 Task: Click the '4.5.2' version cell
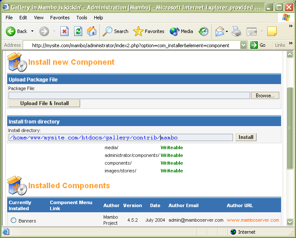coord(132,220)
